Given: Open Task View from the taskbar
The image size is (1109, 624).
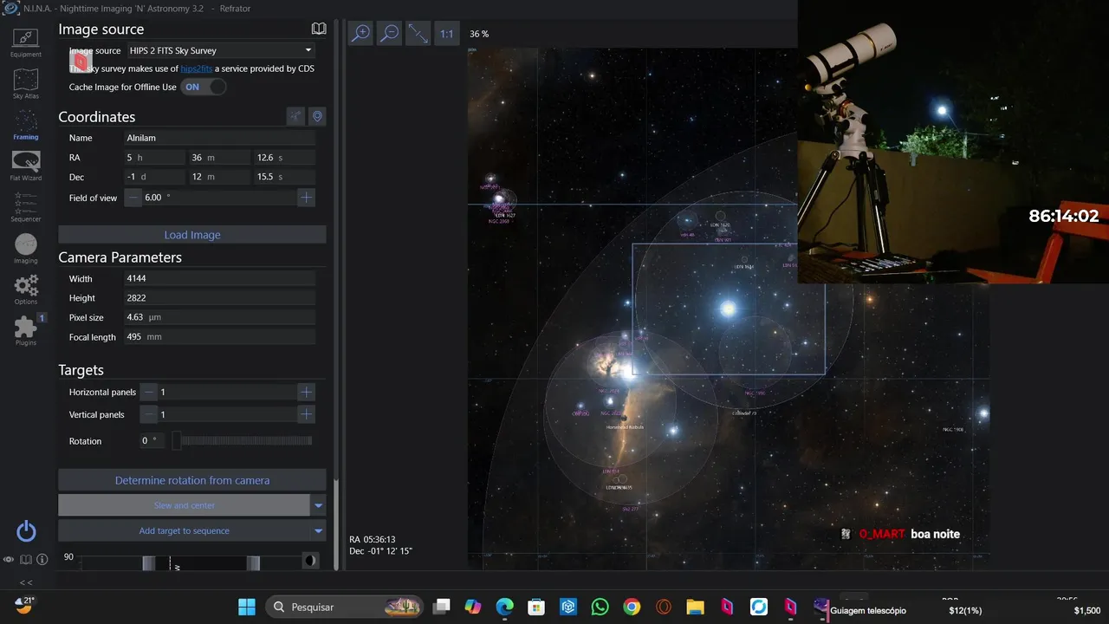Looking at the screenshot, I should pyautogui.click(x=442, y=607).
